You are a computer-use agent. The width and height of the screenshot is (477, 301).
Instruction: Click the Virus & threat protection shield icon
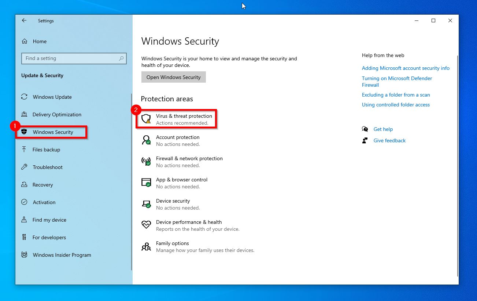(x=146, y=119)
